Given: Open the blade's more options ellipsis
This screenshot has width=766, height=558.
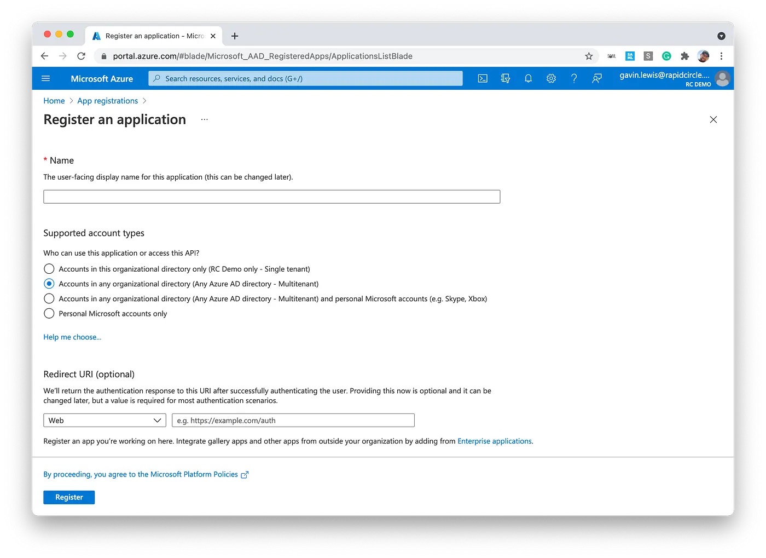Looking at the screenshot, I should click(204, 119).
